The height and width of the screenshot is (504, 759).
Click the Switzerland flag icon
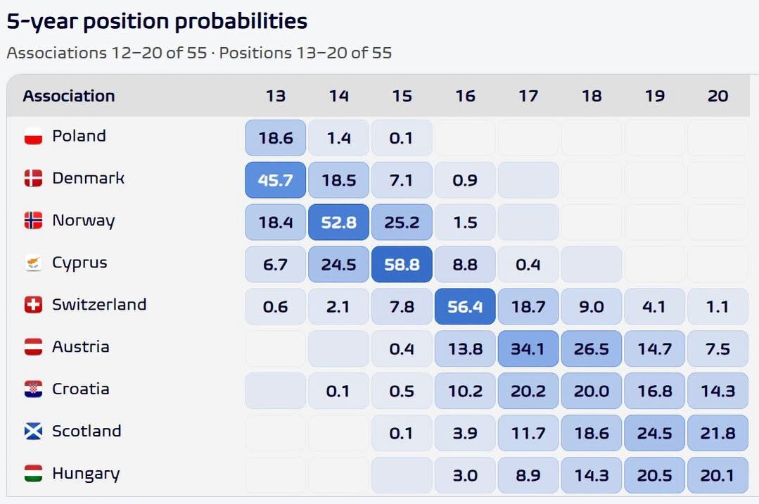point(33,305)
